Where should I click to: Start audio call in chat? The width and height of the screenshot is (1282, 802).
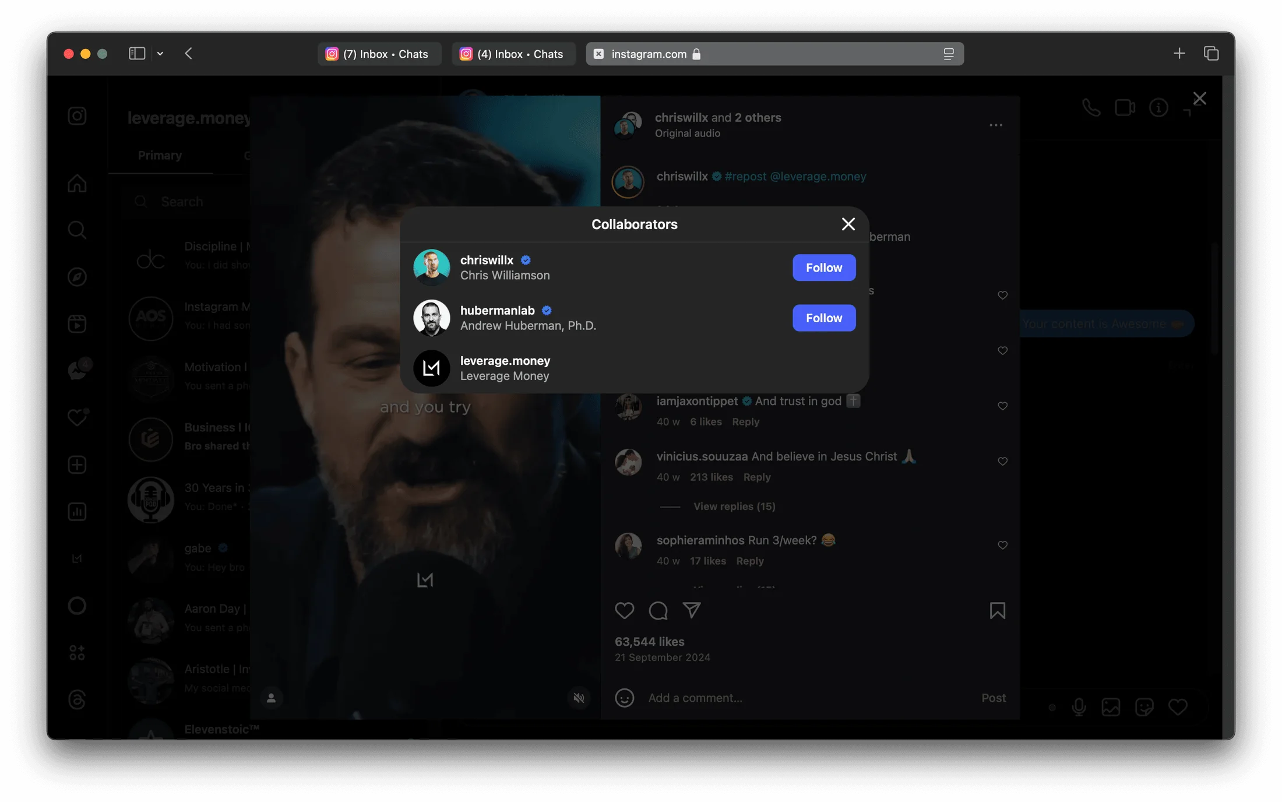[1091, 108]
